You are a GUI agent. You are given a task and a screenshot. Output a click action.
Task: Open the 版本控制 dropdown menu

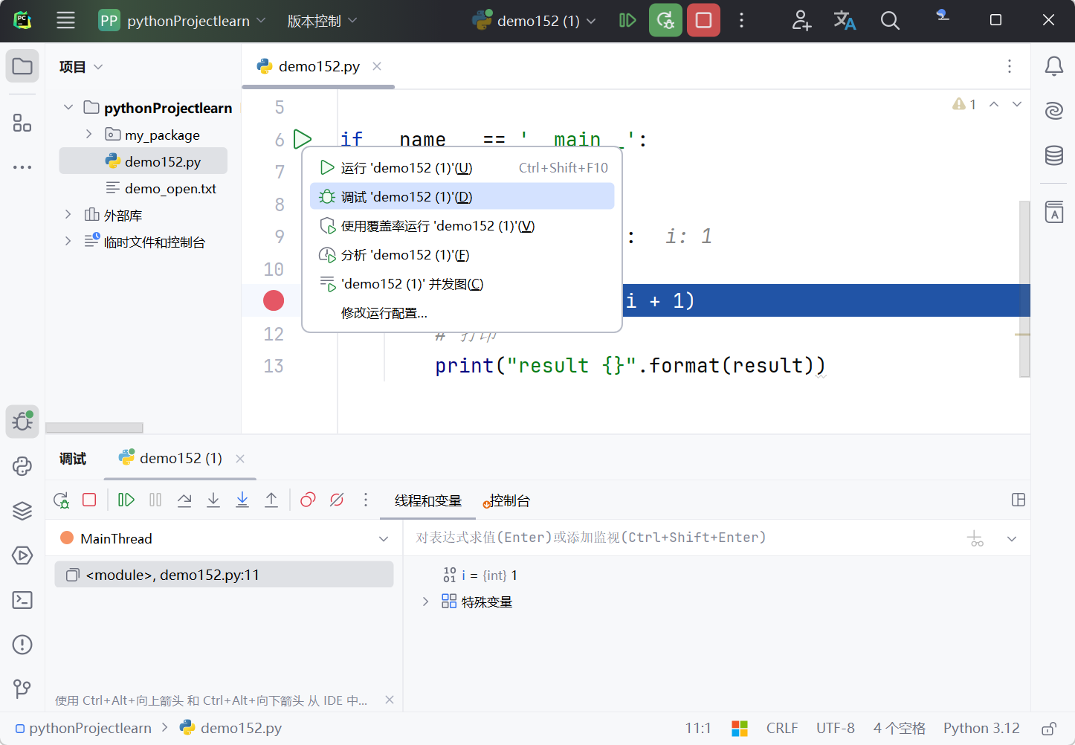(x=322, y=21)
